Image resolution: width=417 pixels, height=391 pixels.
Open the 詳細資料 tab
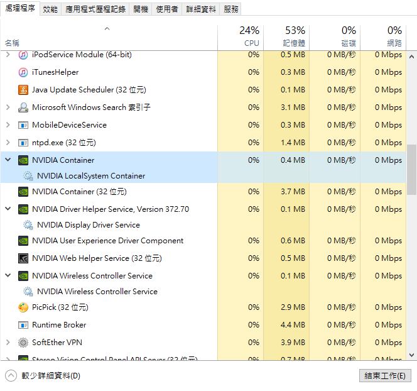(201, 9)
